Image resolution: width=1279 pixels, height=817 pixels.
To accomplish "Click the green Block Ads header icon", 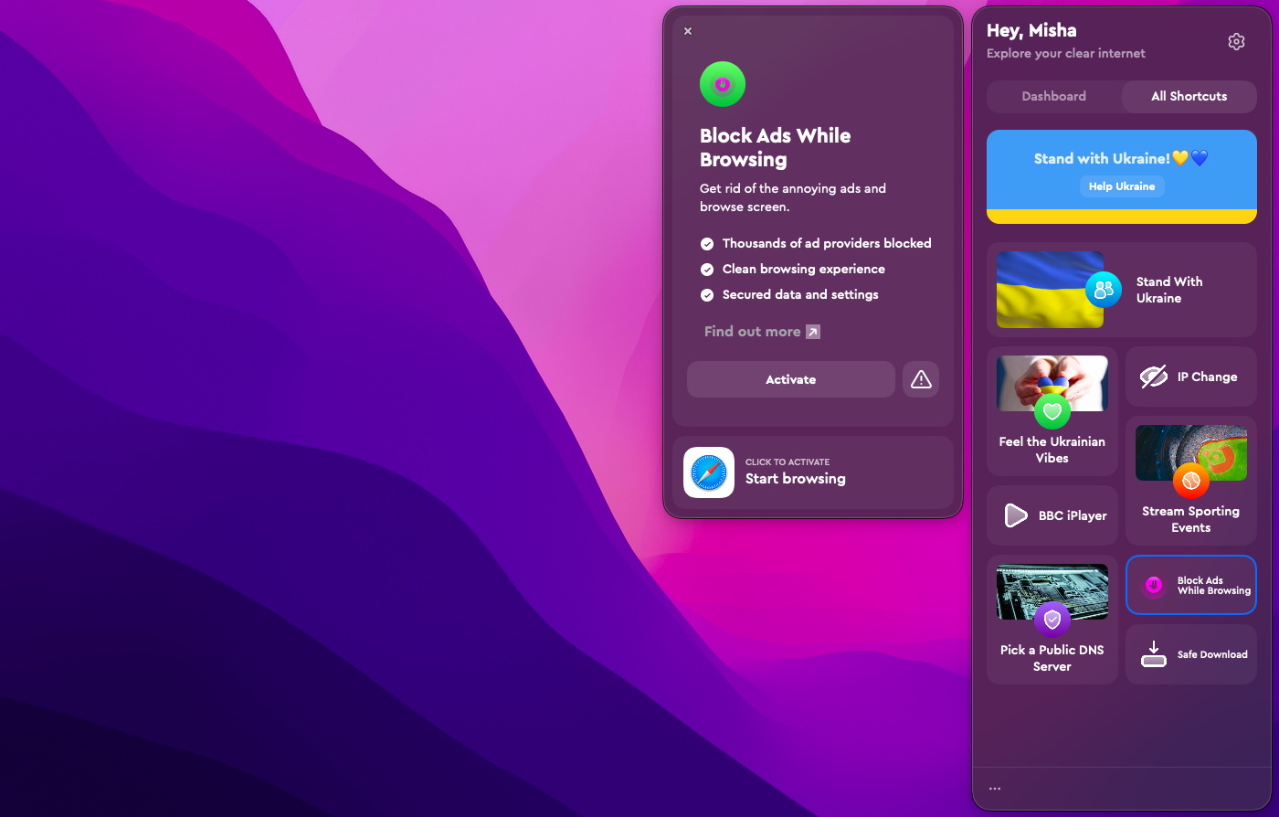I will (x=723, y=85).
